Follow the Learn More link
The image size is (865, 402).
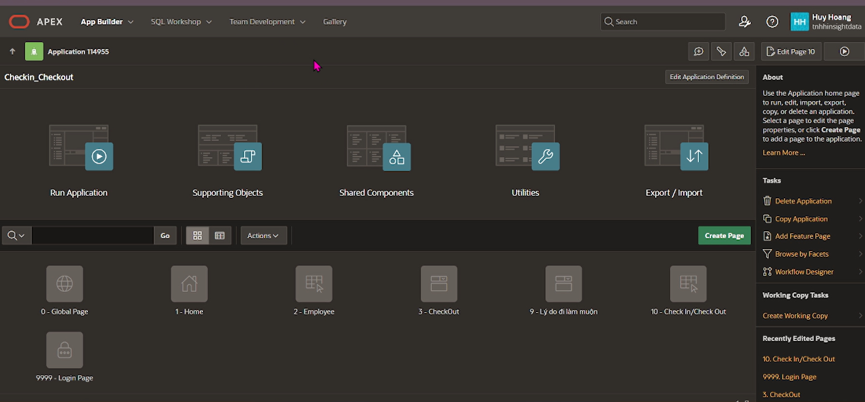pyautogui.click(x=783, y=152)
